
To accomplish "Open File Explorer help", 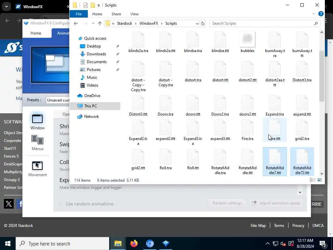I will point(321,14).
